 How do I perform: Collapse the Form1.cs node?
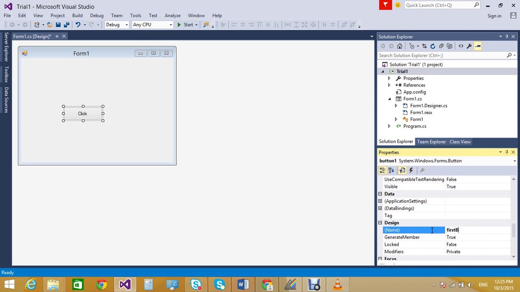point(389,99)
